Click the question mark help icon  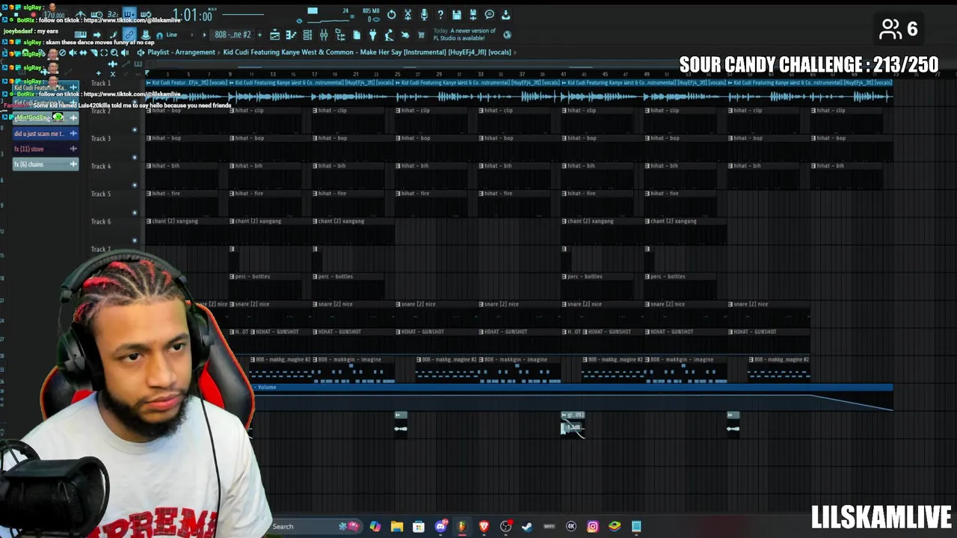[x=440, y=15]
